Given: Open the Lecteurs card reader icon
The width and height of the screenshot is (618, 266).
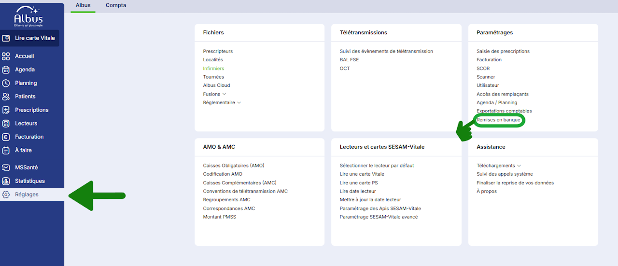Looking at the screenshot, I should (6, 124).
